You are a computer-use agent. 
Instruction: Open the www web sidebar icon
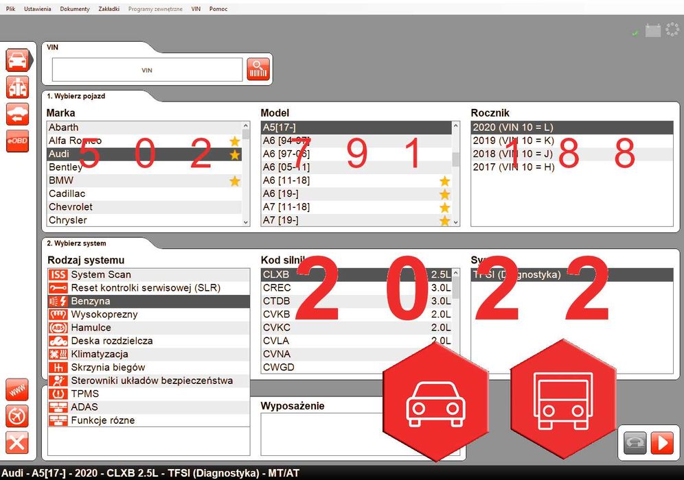point(17,389)
